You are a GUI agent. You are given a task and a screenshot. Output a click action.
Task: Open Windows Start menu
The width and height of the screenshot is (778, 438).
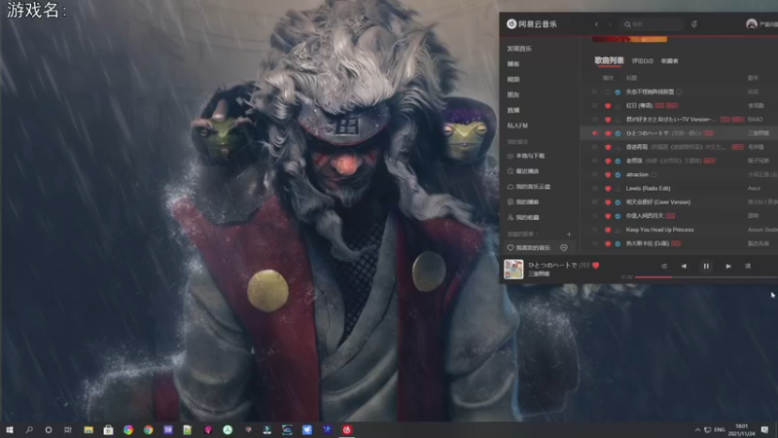(x=9, y=429)
